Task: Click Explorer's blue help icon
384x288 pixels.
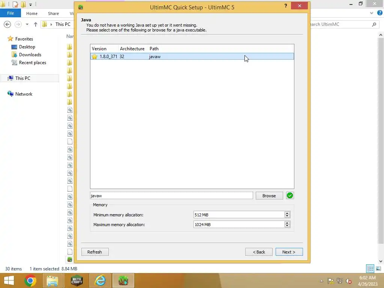Action: click(x=380, y=13)
